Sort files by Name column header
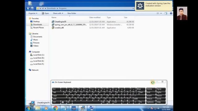The width and height of the screenshot is (198, 111). [x=54, y=18]
